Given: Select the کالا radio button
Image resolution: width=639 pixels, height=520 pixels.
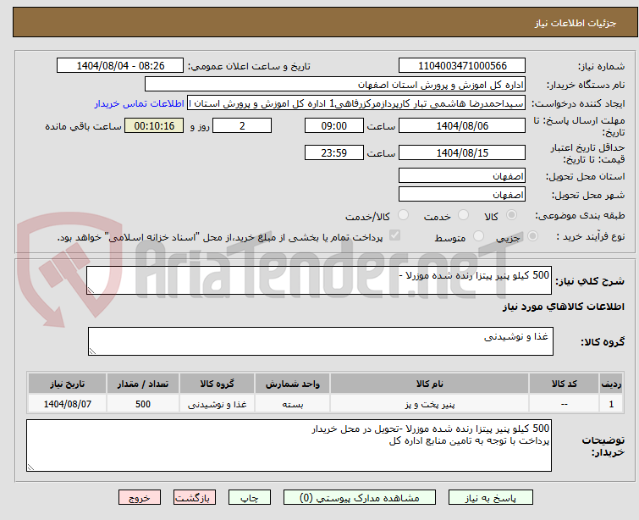Looking at the screenshot, I should pyautogui.click(x=511, y=215).
